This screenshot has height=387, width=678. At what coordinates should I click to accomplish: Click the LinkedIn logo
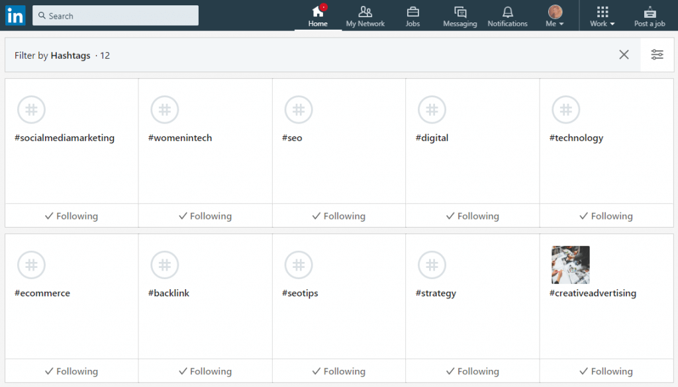pos(16,16)
